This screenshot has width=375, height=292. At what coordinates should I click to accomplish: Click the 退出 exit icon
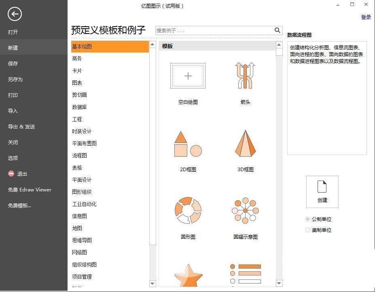coord(12,174)
